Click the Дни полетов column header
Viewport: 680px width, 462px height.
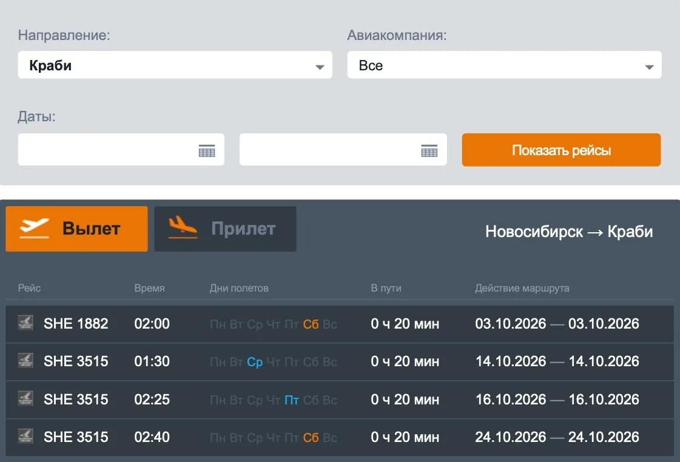click(x=239, y=288)
